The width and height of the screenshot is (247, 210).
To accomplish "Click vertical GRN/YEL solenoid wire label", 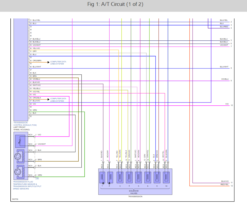I will 148,154.
